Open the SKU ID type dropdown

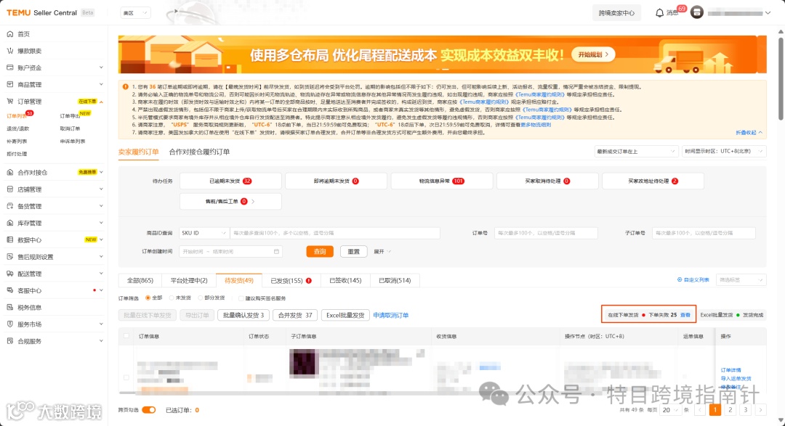click(204, 233)
